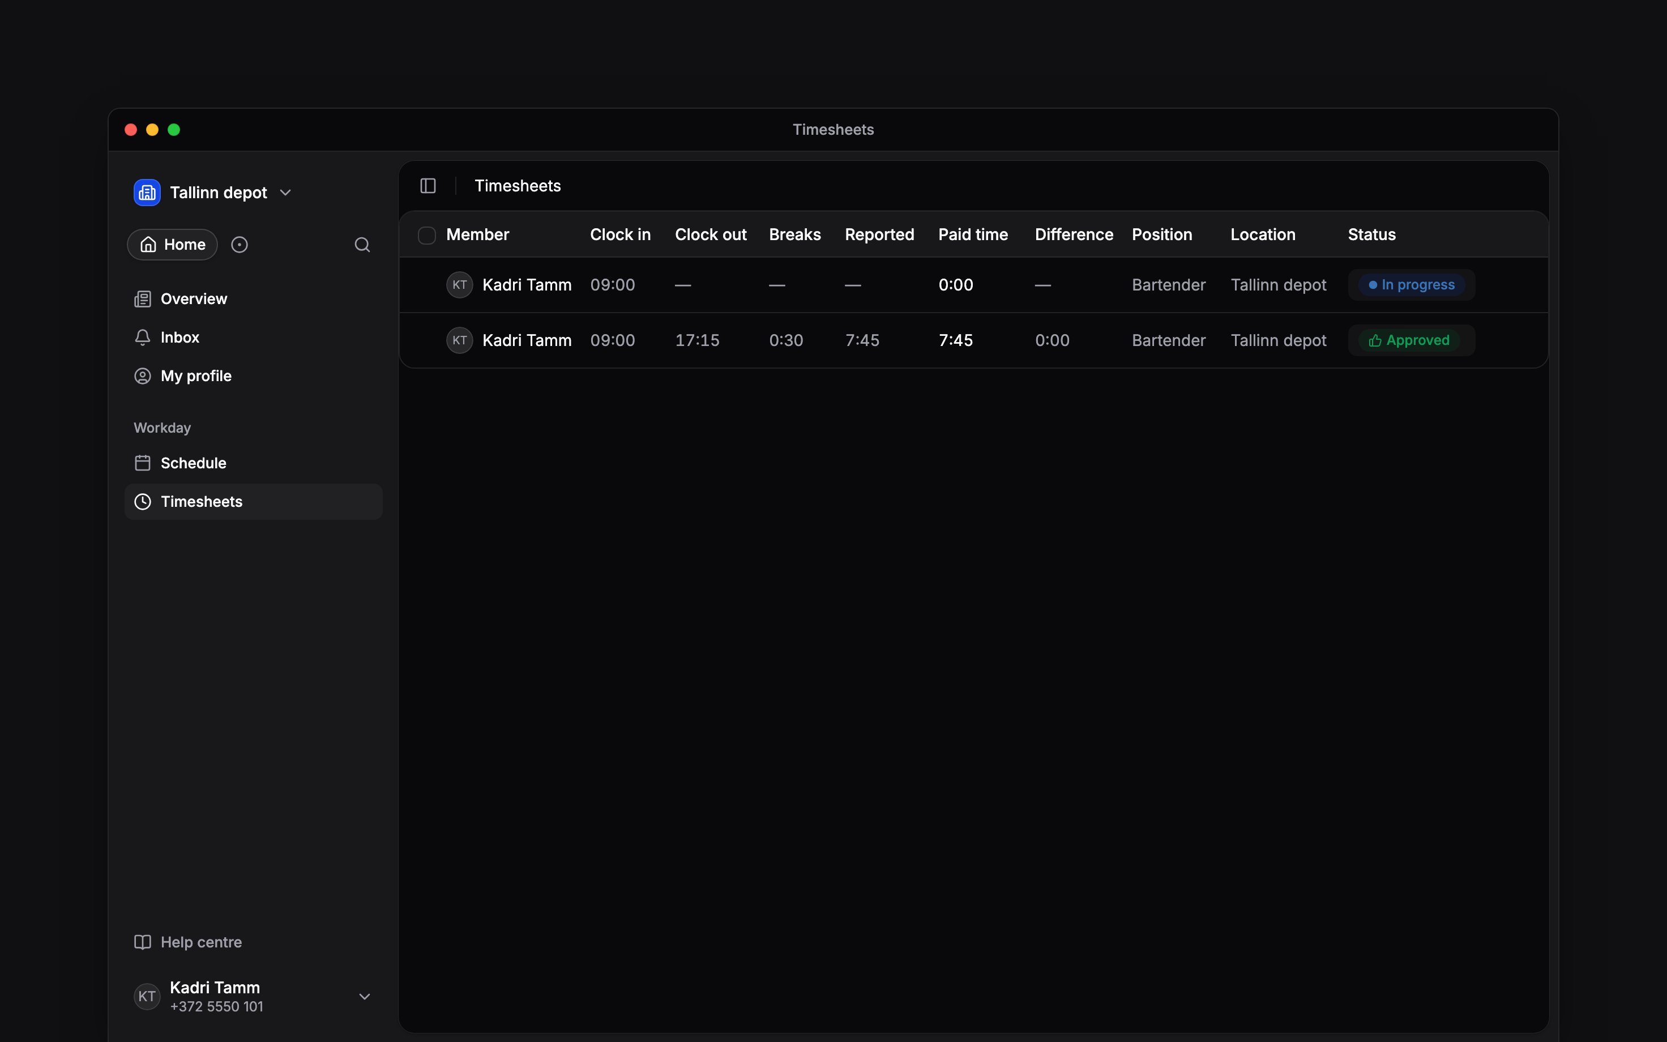Open search with the magnifier icon
The height and width of the screenshot is (1042, 1667).
click(362, 245)
